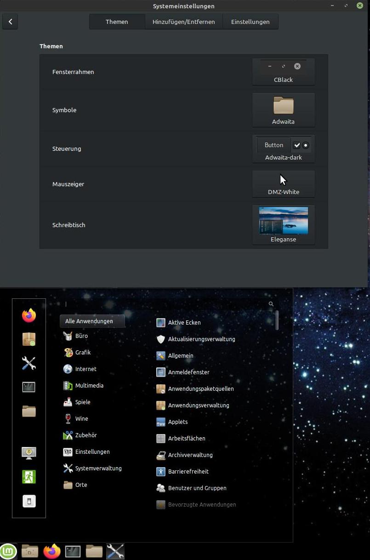The image size is (370, 560).
Task: Open Barrierefreiheit settings
Action: [182, 472]
